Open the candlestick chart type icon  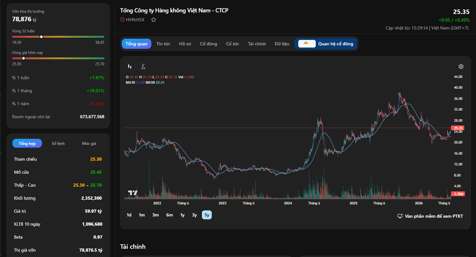129,67
